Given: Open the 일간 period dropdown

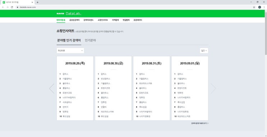Looking at the screenshot, I should pos(204,50).
